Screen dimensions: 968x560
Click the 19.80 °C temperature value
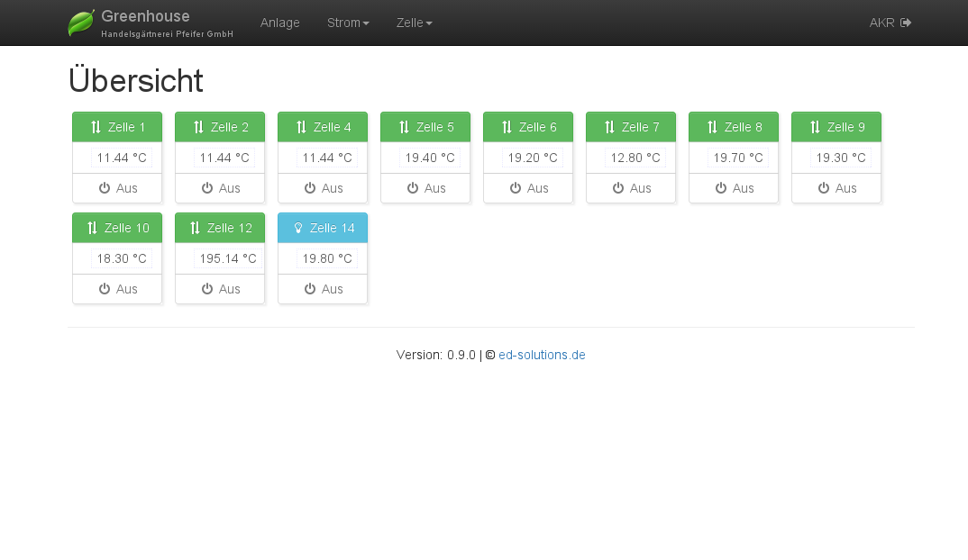(x=327, y=258)
